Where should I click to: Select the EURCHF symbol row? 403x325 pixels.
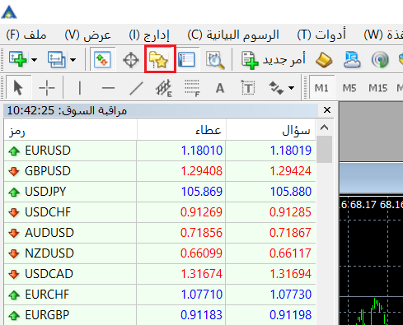point(160,295)
